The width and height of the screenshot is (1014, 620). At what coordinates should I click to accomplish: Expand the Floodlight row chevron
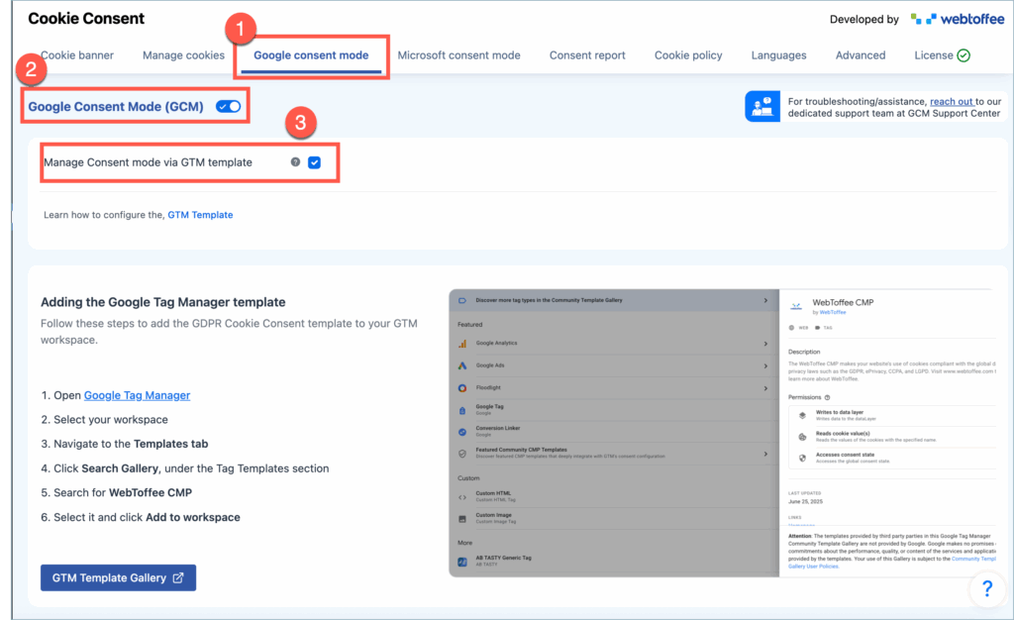point(765,388)
